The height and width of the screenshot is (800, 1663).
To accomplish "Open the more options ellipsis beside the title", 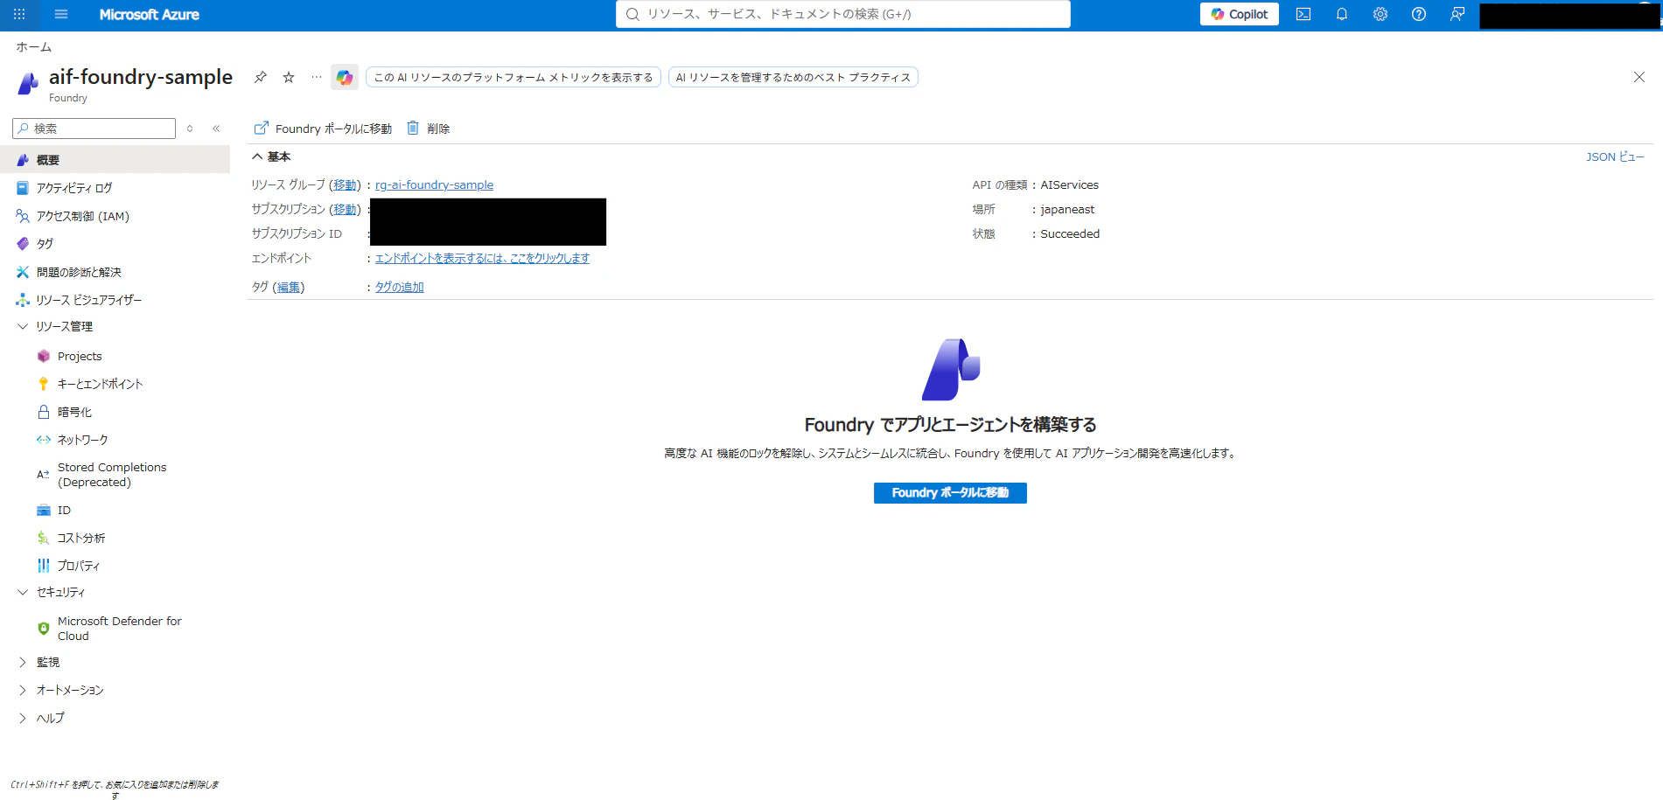I will click(x=317, y=77).
